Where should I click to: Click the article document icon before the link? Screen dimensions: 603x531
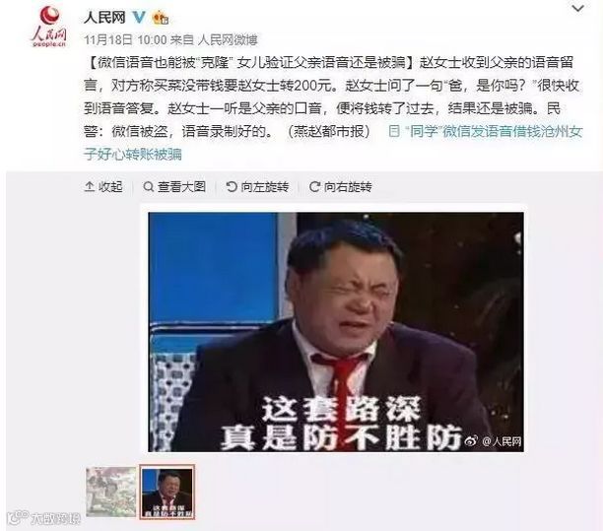pos(394,131)
